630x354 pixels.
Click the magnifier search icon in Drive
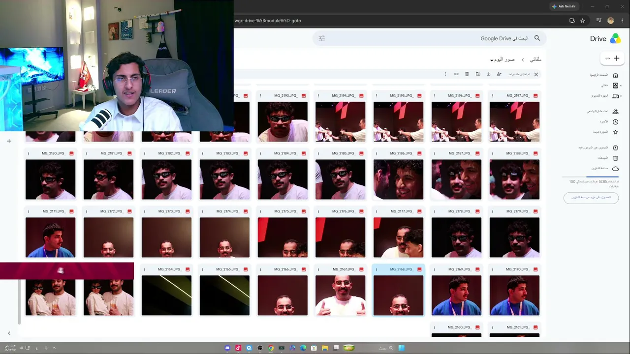[537, 38]
